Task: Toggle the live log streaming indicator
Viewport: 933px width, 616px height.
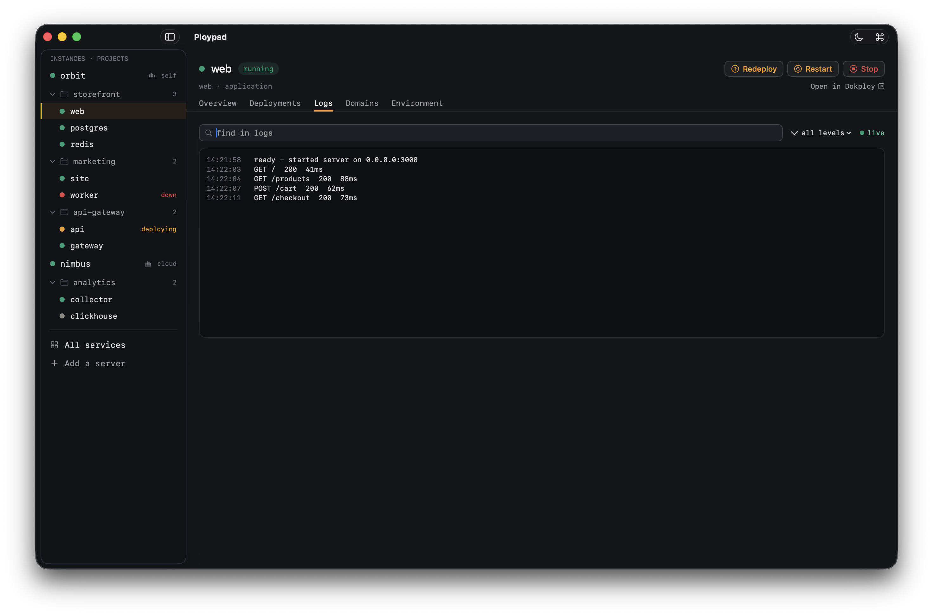Action: [872, 133]
